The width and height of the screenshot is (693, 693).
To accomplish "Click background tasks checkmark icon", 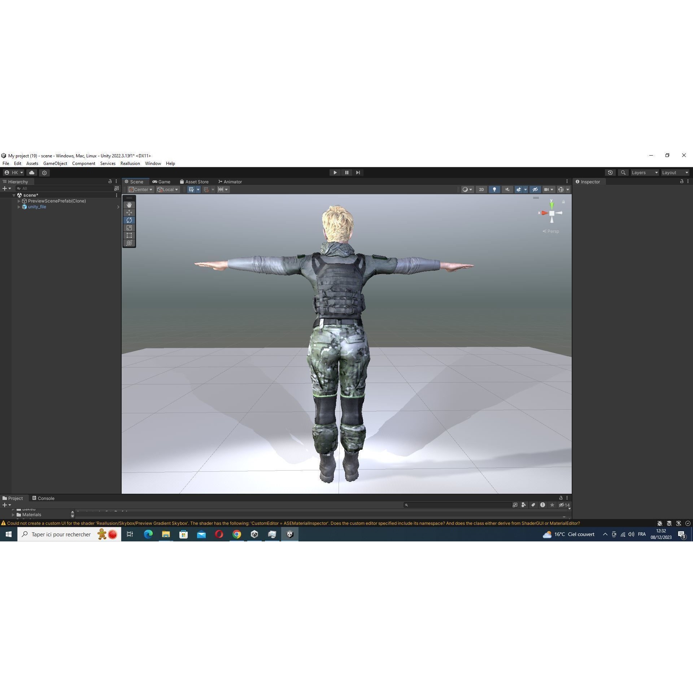I will point(688,523).
